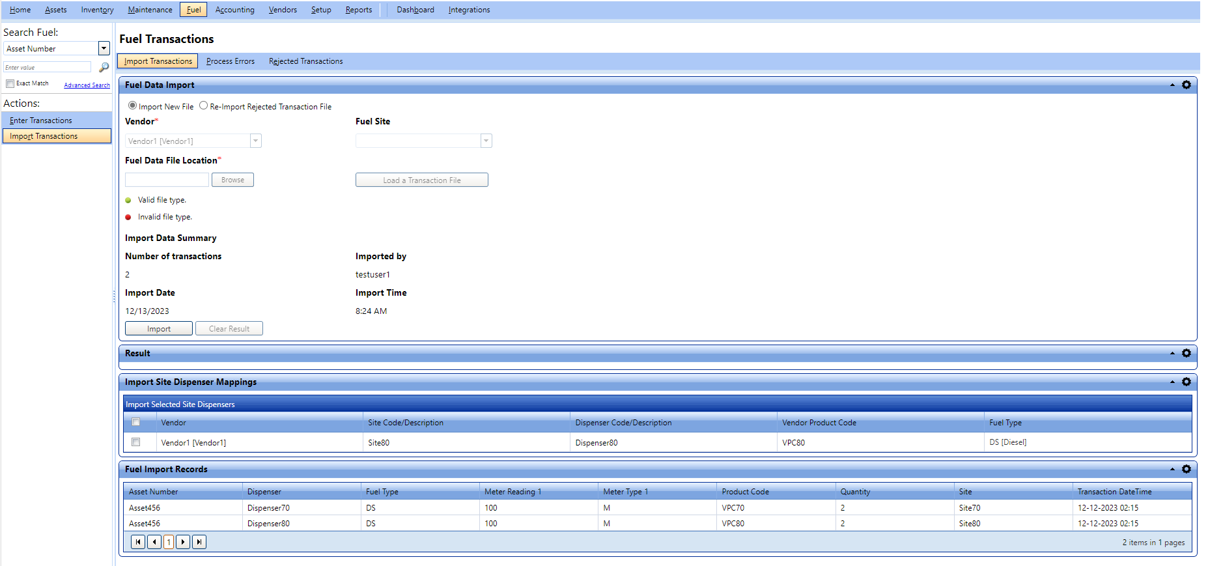Open the Vendor dropdown
The image size is (1208, 566).
pyautogui.click(x=256, y=141)
